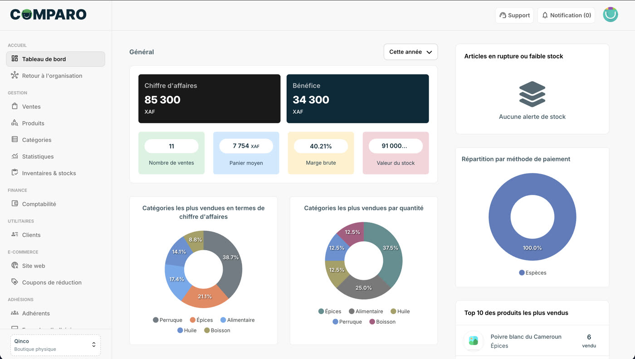The height and width of the screenshot is (359, 635).
Task: Open the Support button label
Action: (x=519, y=15)
